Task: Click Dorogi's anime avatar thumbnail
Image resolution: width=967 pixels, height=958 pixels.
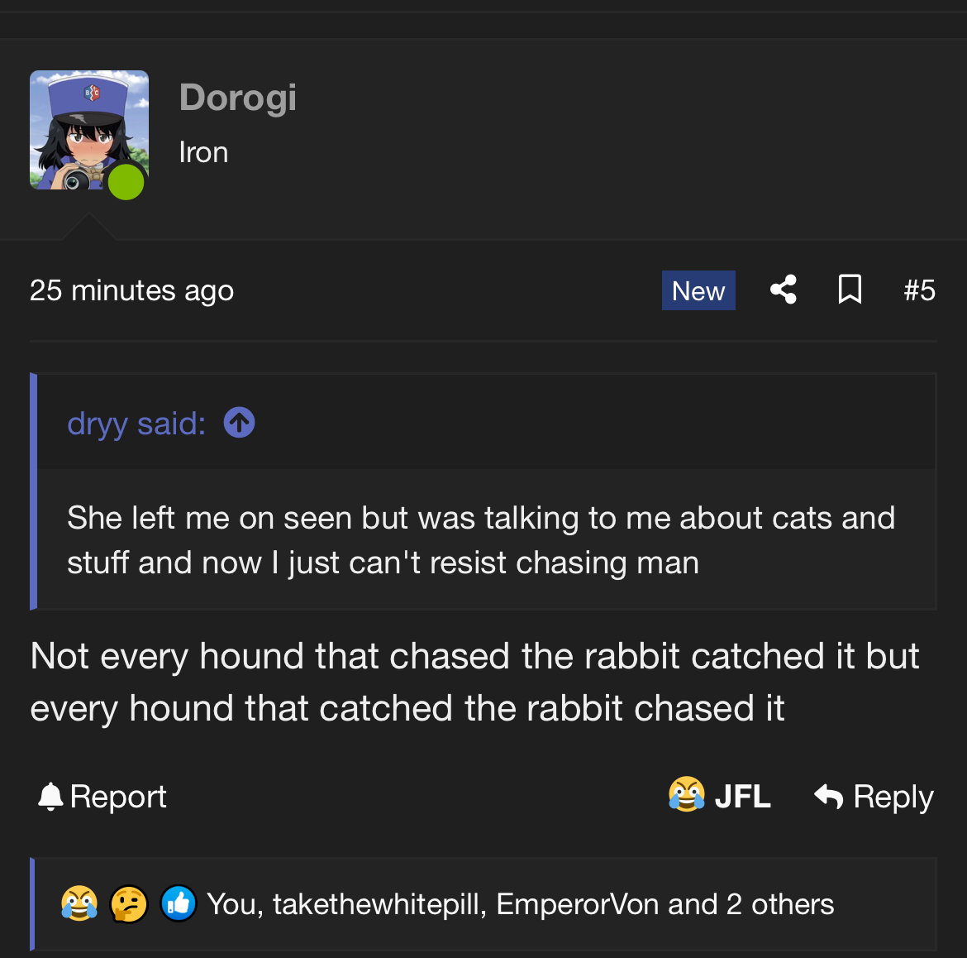Action: [x=89, y=130]
